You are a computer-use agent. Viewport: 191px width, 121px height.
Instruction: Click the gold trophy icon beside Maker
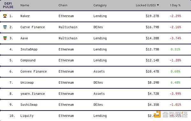(5, 16)
